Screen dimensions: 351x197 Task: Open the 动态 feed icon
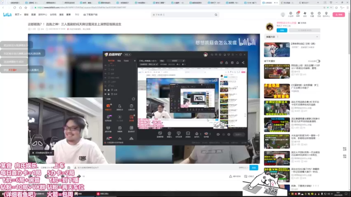click(304, 14)
